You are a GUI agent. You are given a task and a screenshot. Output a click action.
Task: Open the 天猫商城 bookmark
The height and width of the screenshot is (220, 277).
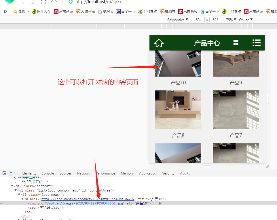tap(85, 12)
